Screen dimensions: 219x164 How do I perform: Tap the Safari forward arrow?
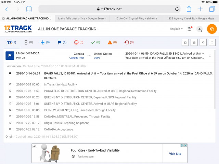pos(17,9)
